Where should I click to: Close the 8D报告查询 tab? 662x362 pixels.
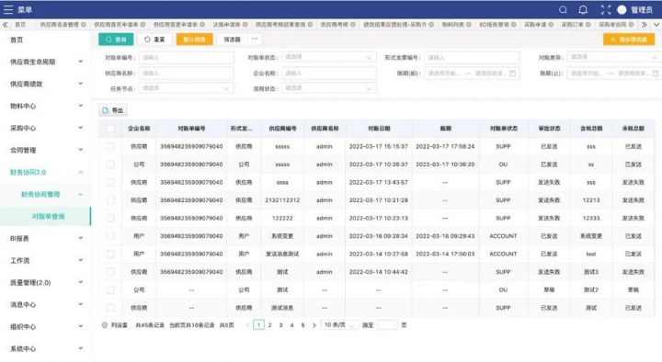(x=514, y=25)
